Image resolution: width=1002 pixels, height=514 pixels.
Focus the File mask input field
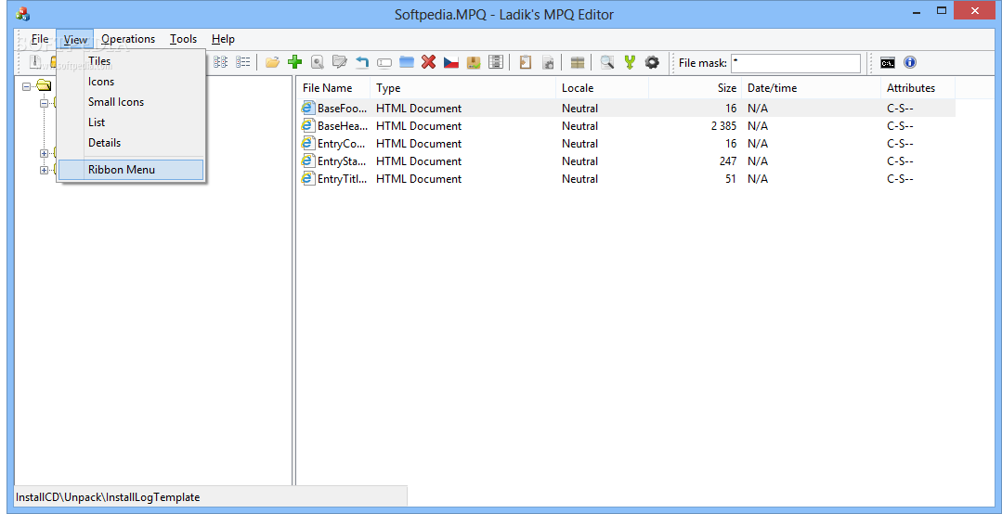796,63
